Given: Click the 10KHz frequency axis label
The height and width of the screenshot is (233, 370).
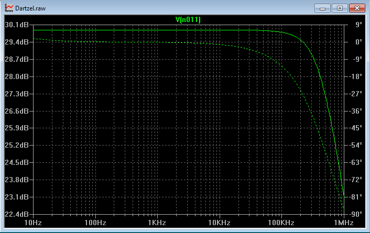Looking at the screenshot, I should click(x=219, y=223).
